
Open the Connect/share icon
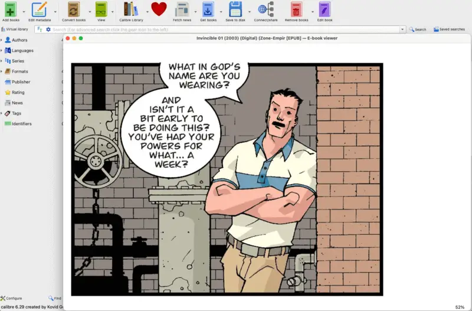(x=266, y=9)
